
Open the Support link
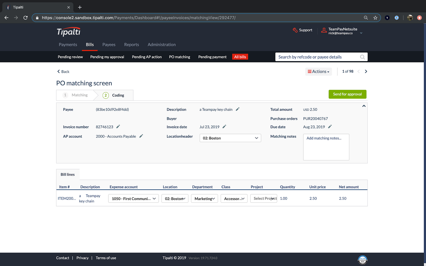[x=305, y=30]
